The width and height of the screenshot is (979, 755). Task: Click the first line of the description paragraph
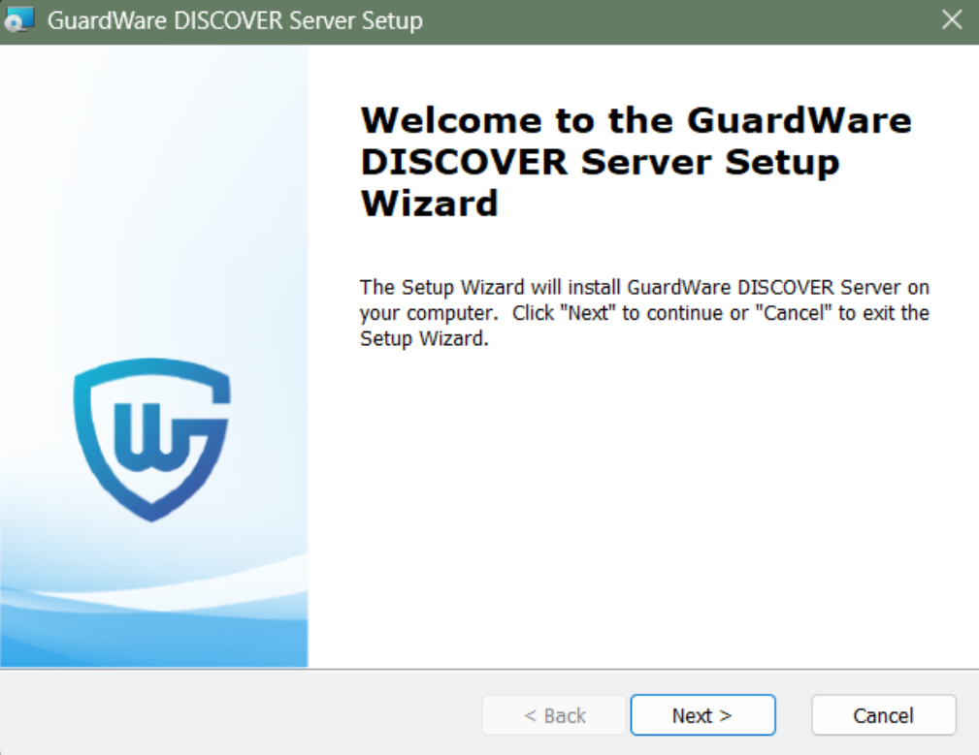644,288
